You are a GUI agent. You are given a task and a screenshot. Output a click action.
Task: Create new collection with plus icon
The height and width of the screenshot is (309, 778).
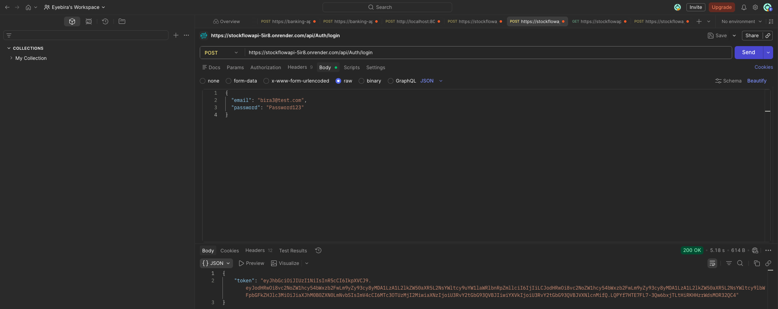[176, 36]
